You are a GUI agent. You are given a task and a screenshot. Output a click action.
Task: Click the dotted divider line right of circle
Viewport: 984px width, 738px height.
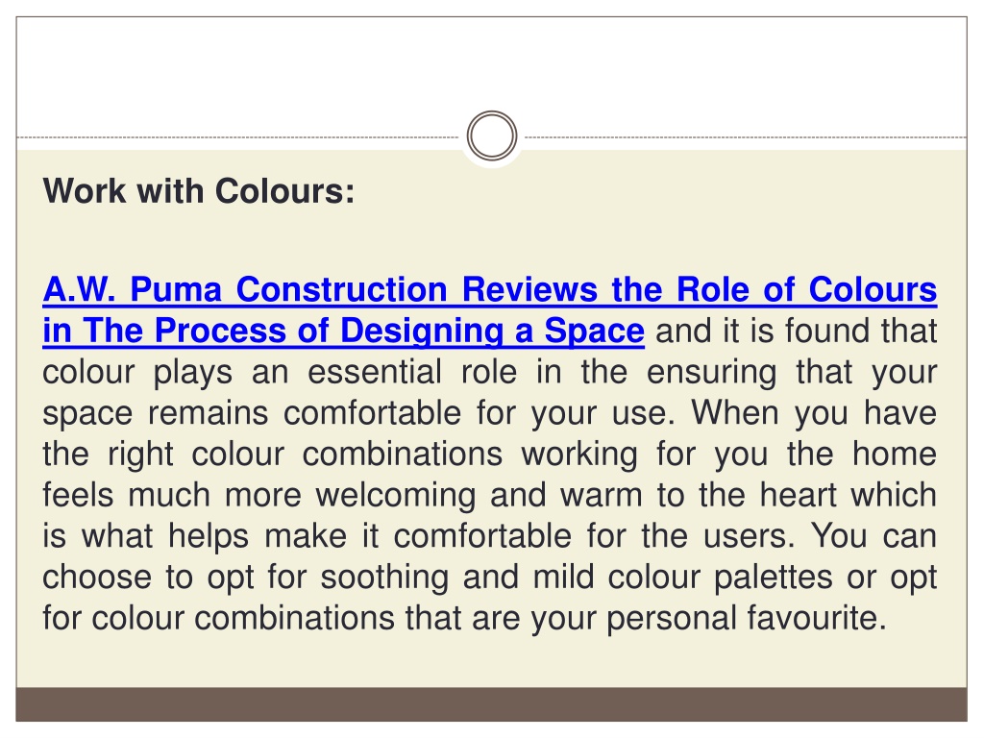[x=746, y=136]
